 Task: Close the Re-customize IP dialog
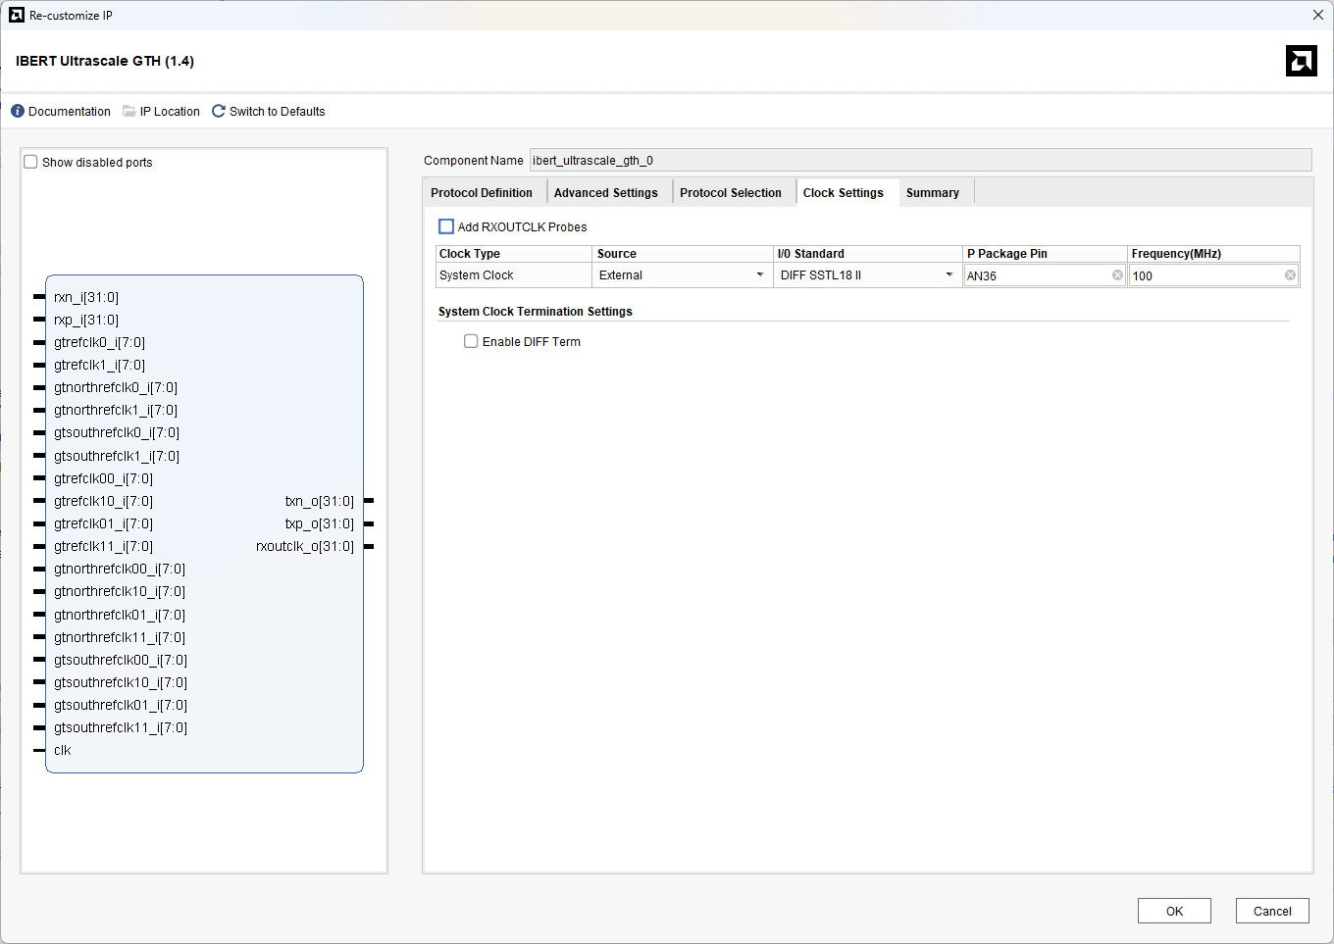point(1317,15)
